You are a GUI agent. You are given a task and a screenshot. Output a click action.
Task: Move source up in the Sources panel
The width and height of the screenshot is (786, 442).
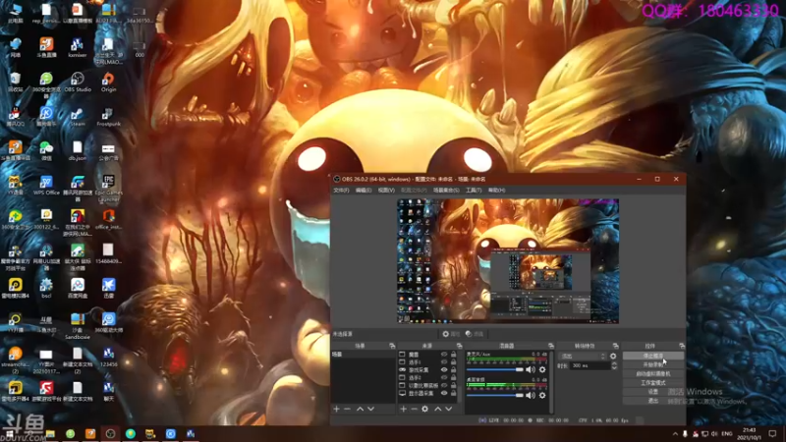coord(437,409)
